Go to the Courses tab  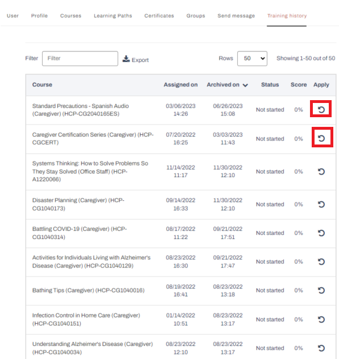click(x=71, y=16)
